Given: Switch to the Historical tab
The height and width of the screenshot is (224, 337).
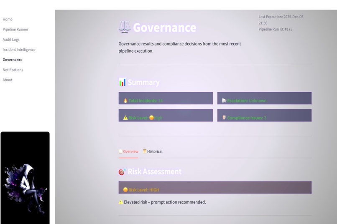Looking at the screenshot, I should click(153, 151).
